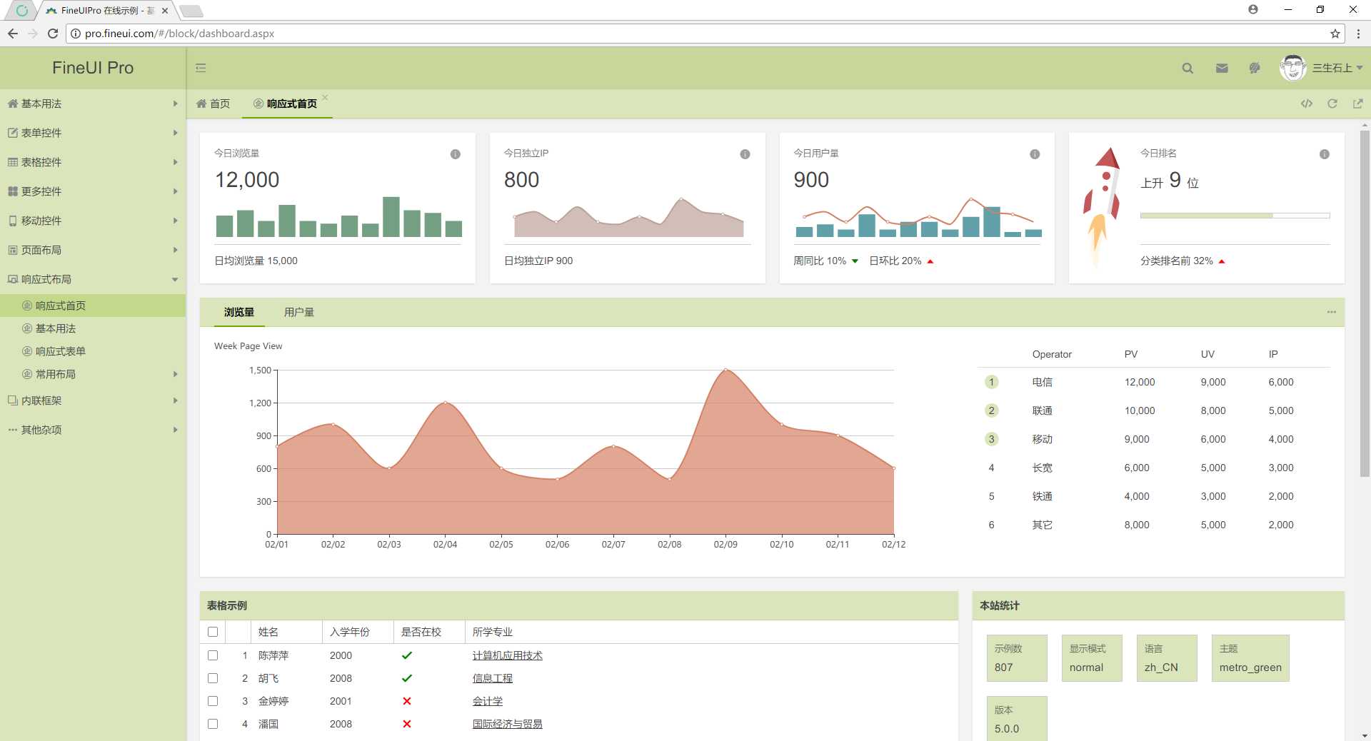
Task: Expand 基本用法 top menu arrow
Action: [x=175, y=104]
